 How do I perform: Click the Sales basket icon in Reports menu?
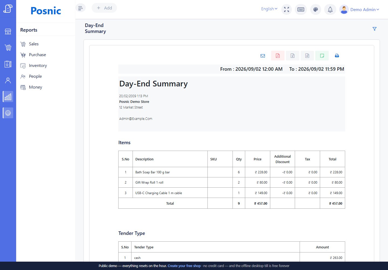pyautogui.click(x=23, y=44)
